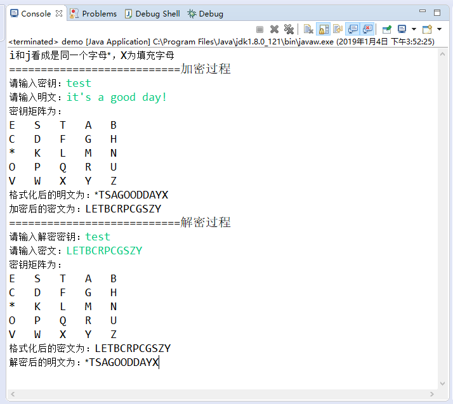Switch to the Problems tab

point(93,13)
